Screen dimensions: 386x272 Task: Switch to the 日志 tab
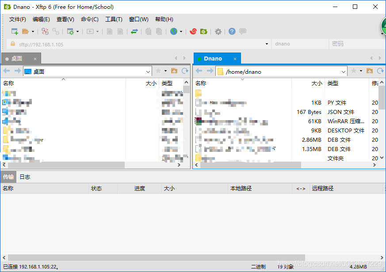click(25, 177)
